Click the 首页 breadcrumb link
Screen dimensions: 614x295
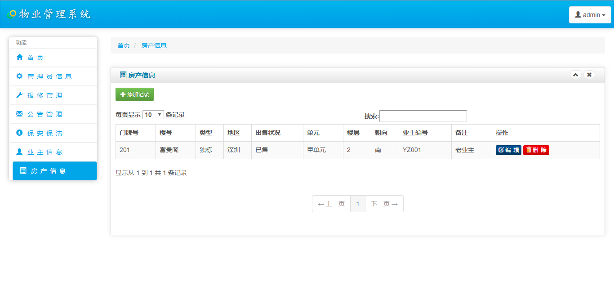[124, 45]
